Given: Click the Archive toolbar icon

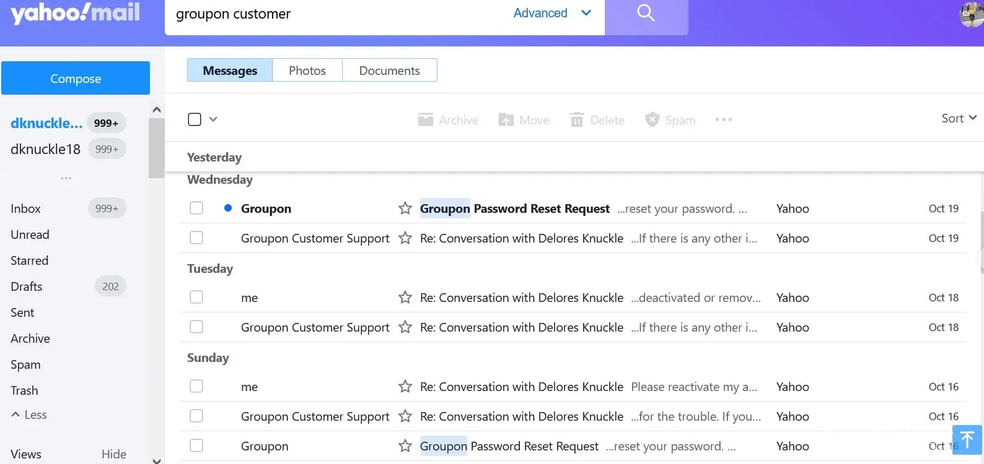Looking at the screenshot, I should point(426,120).
